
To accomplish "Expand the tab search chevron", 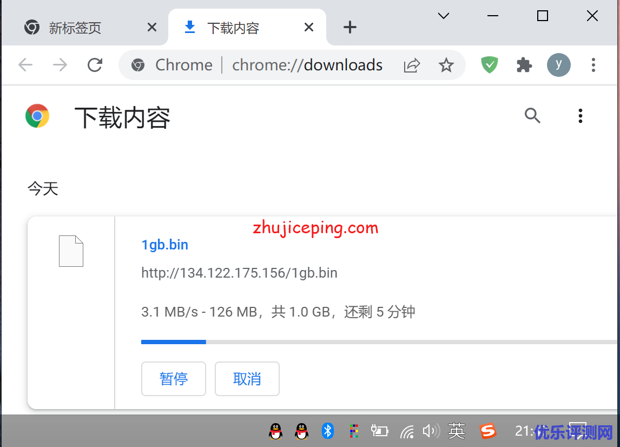I will pyautogui.click(x=444, y=16).
